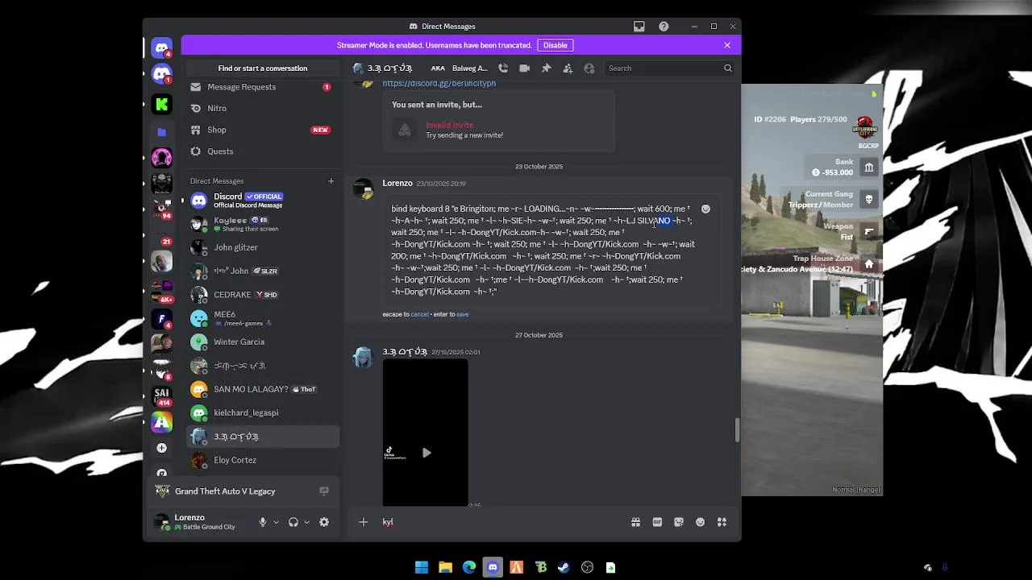
Task: Open Lorenzo user panel avatar
Action: click(162, 522)
